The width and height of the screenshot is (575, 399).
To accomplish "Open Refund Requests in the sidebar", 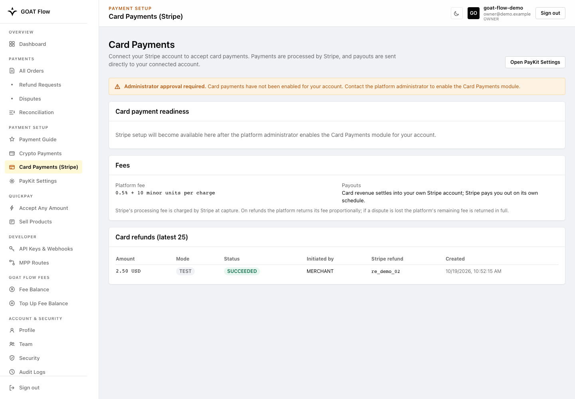I will [x=40, y=85].
